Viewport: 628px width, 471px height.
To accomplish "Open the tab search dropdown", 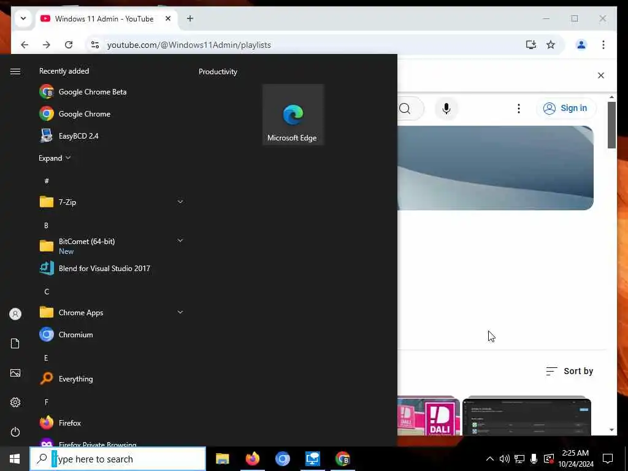I will [23, 18].
